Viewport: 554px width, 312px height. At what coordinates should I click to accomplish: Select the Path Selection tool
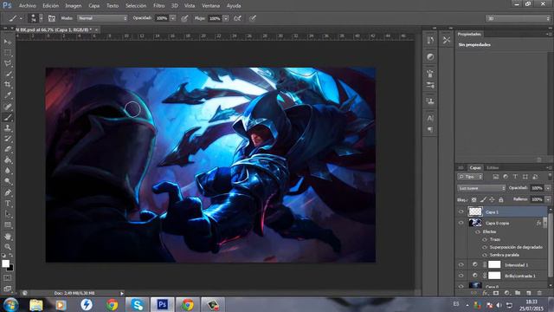8,214
